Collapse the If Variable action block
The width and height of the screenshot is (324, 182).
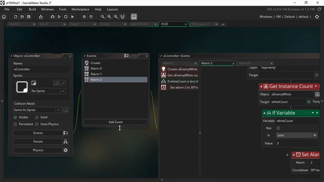[265, 113]
